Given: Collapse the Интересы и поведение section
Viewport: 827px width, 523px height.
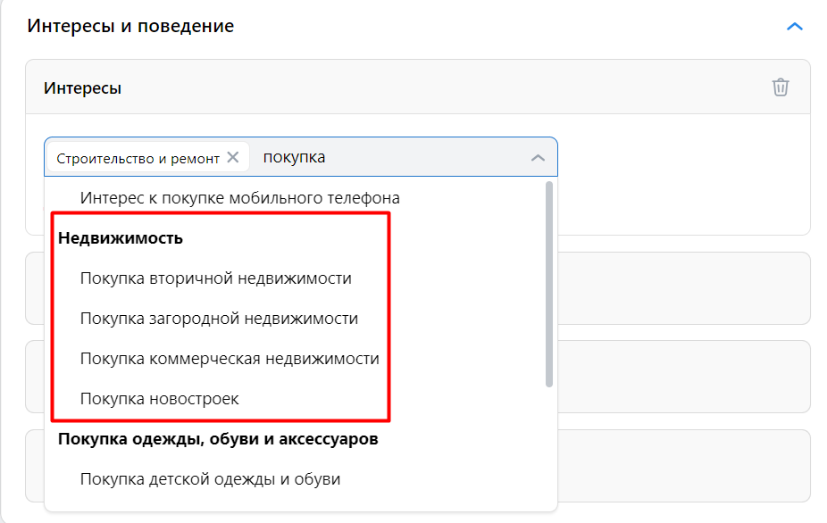Looking at the screenshot, I should coord(794,27).
